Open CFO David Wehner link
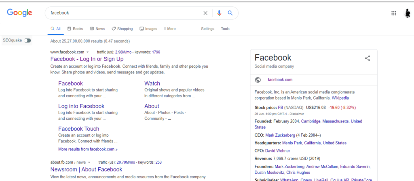Screen dimensions: 414x181 277,151
